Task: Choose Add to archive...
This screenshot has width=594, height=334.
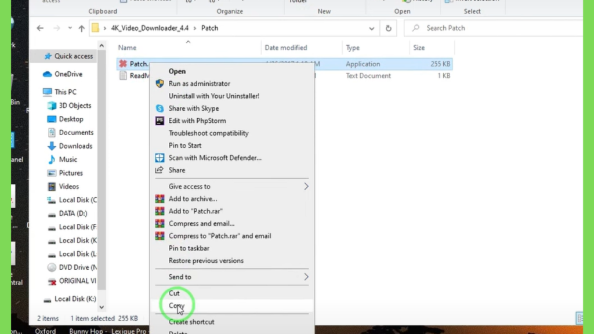Action: tap(193, 199)
